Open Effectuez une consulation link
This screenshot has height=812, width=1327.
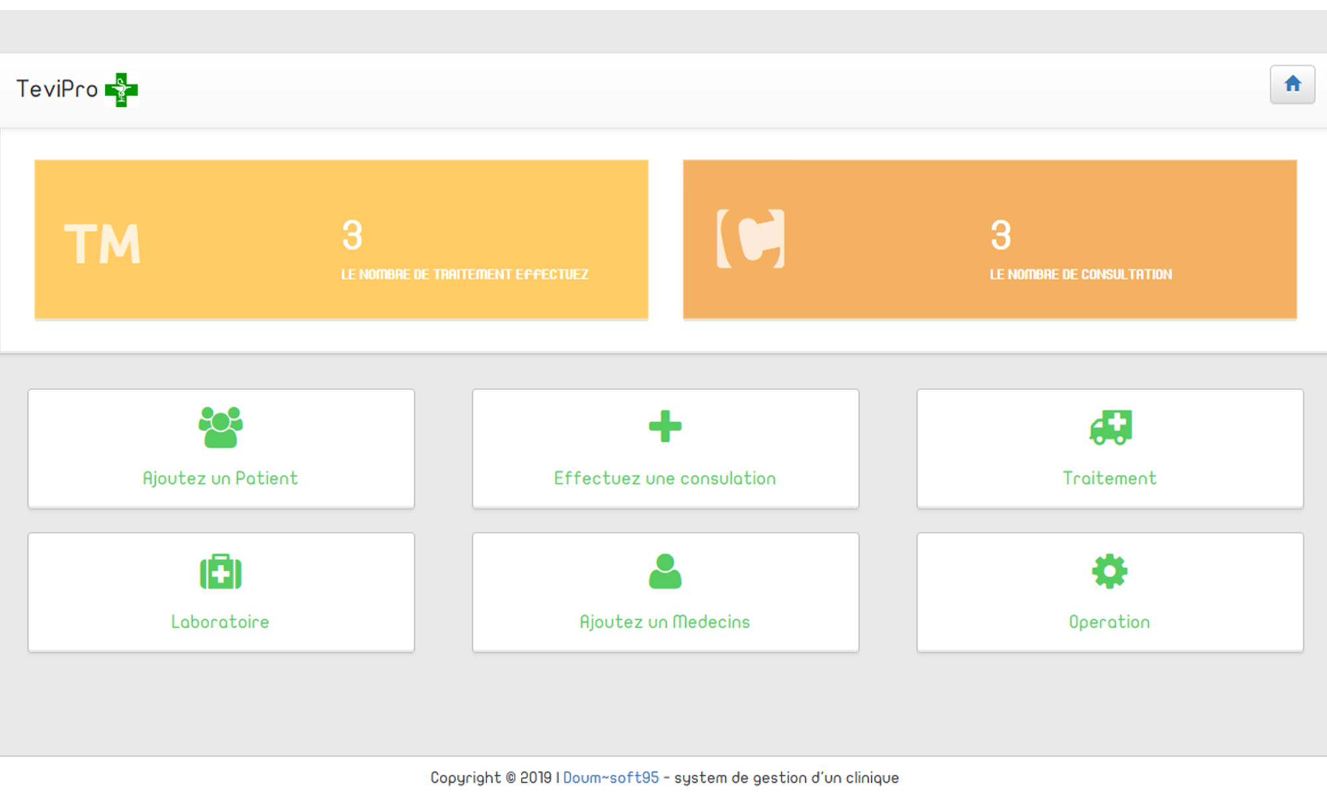click(x=665, y=478)
